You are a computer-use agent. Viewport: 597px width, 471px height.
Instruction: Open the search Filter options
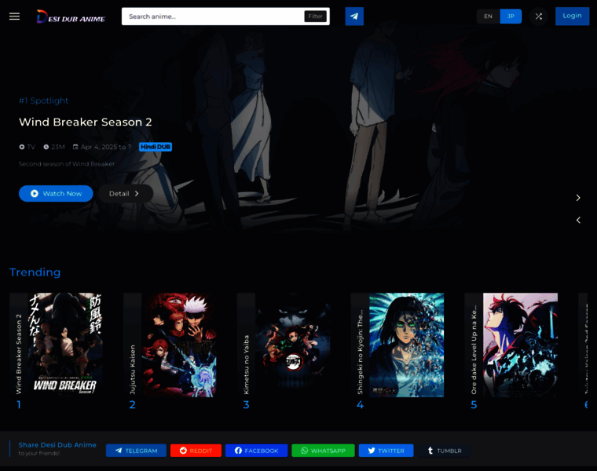[x=315, y=16]
